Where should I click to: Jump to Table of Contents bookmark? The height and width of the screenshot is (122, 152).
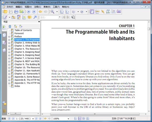pos(23,30)
